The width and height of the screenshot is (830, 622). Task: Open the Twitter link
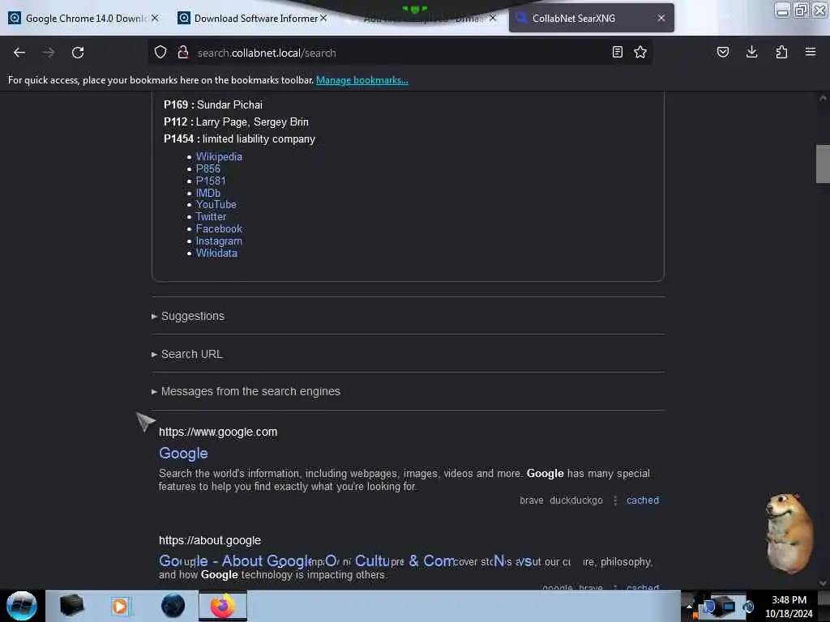pyautogui.click(x=211, y=217)
